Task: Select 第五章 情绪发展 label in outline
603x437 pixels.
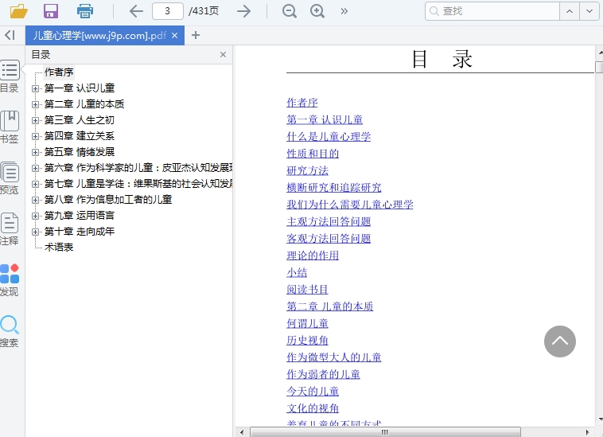Action: [x=80, y=152]
